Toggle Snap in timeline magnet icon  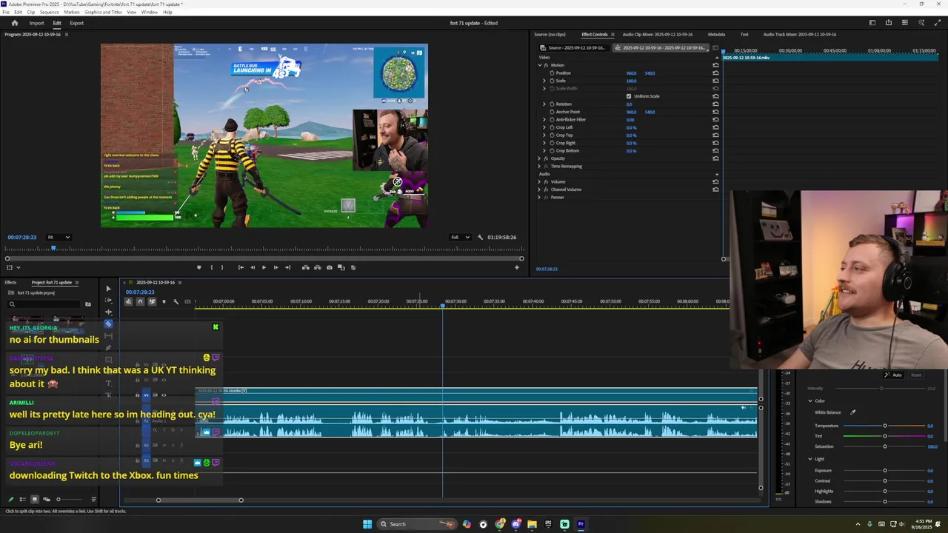point(140,301)
